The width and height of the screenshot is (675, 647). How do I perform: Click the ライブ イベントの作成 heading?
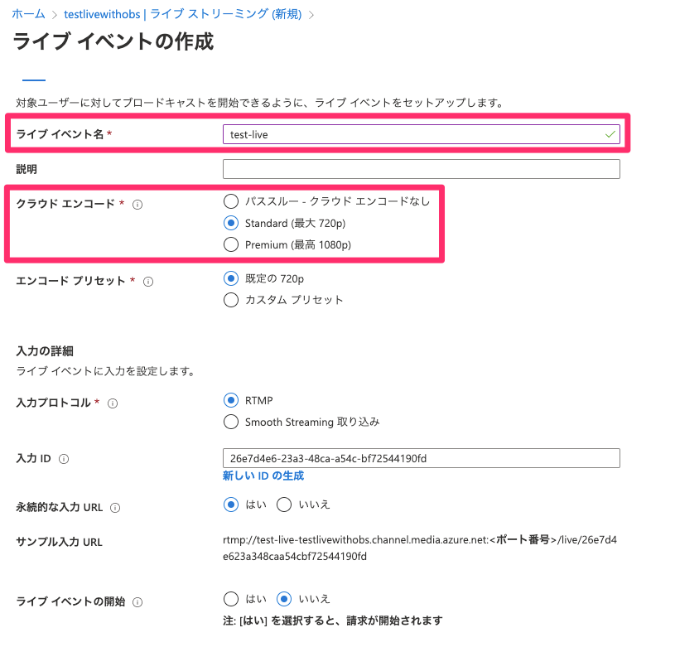point(113,41)
